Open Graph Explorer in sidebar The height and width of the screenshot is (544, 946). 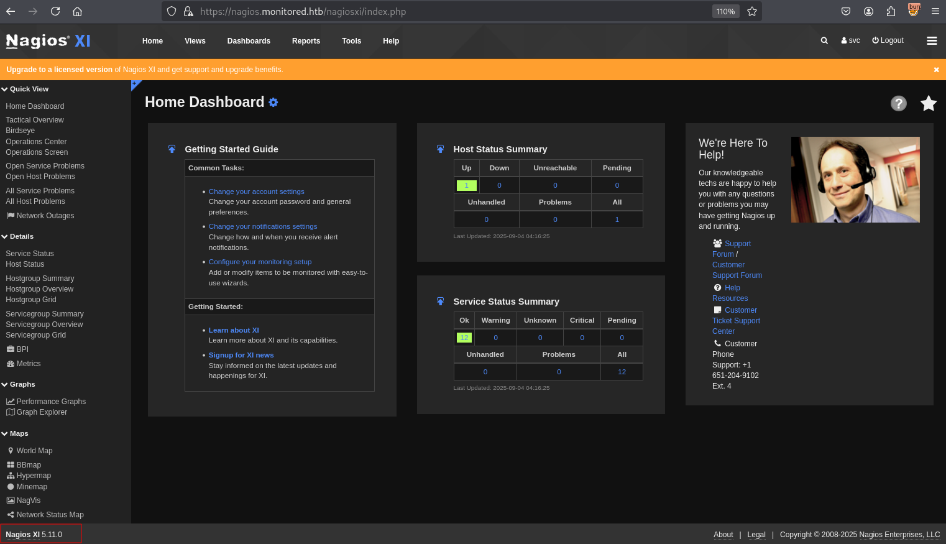point(37,412)
